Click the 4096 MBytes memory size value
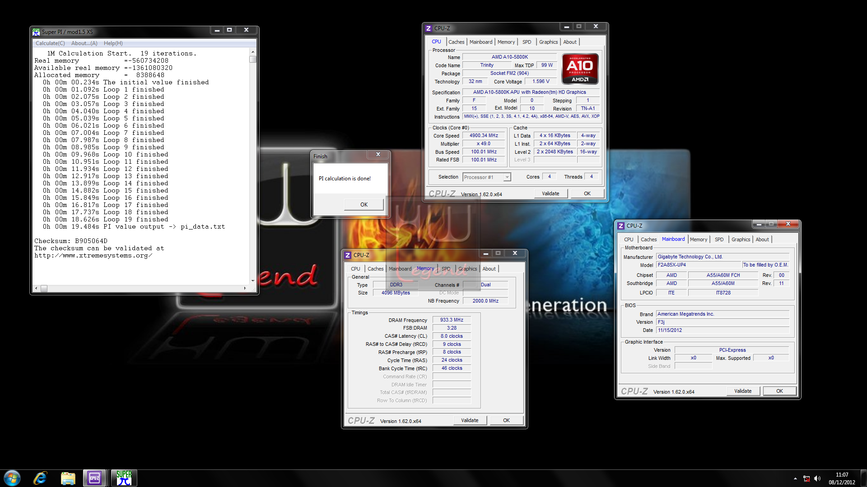 click(396, 293)
